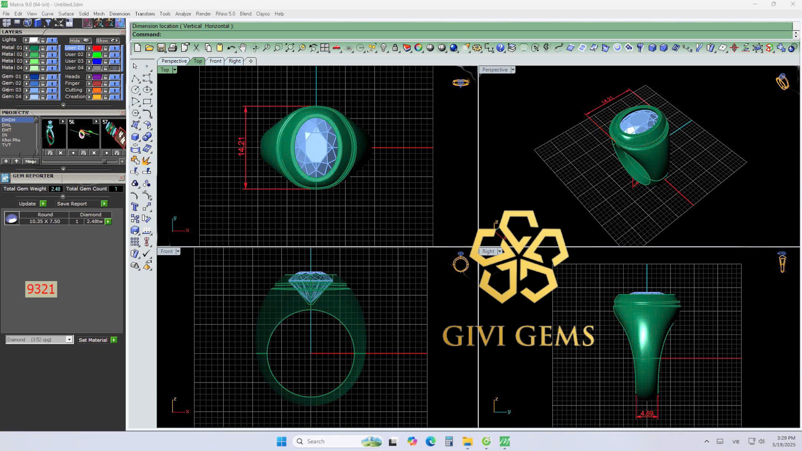
Task: Click the Mngr button in Projects
Action: click(30, 161)
